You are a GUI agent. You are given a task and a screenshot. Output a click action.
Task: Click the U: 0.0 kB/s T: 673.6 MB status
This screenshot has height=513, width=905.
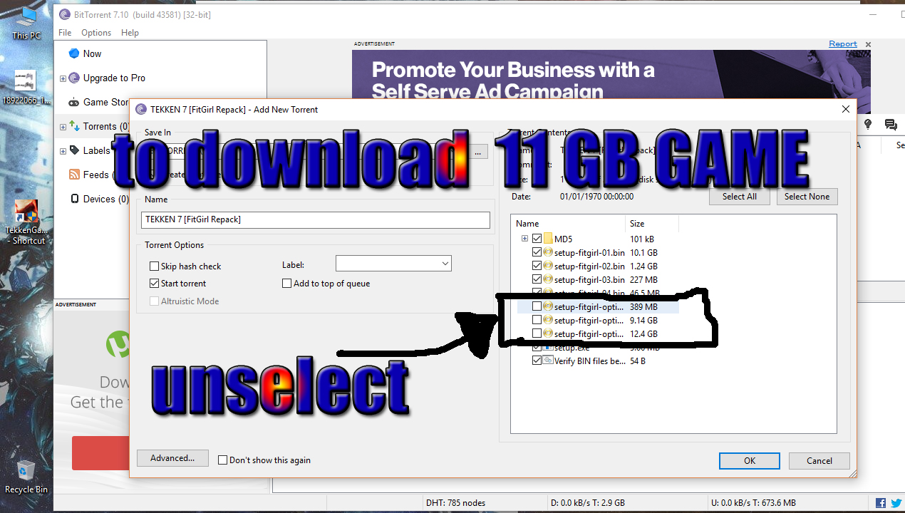coord(753,503)
